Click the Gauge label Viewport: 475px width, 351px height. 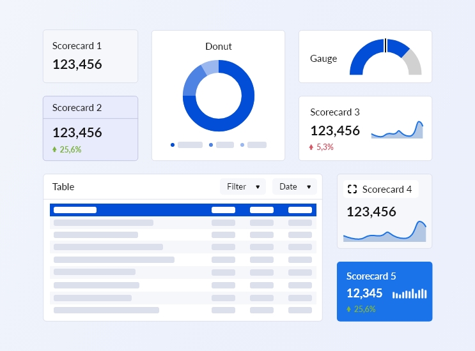323,58
